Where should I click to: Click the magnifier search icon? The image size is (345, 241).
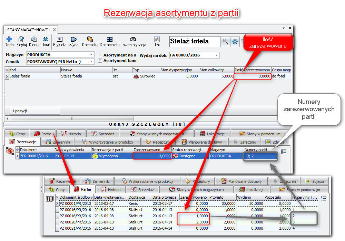tap(225, 42)
